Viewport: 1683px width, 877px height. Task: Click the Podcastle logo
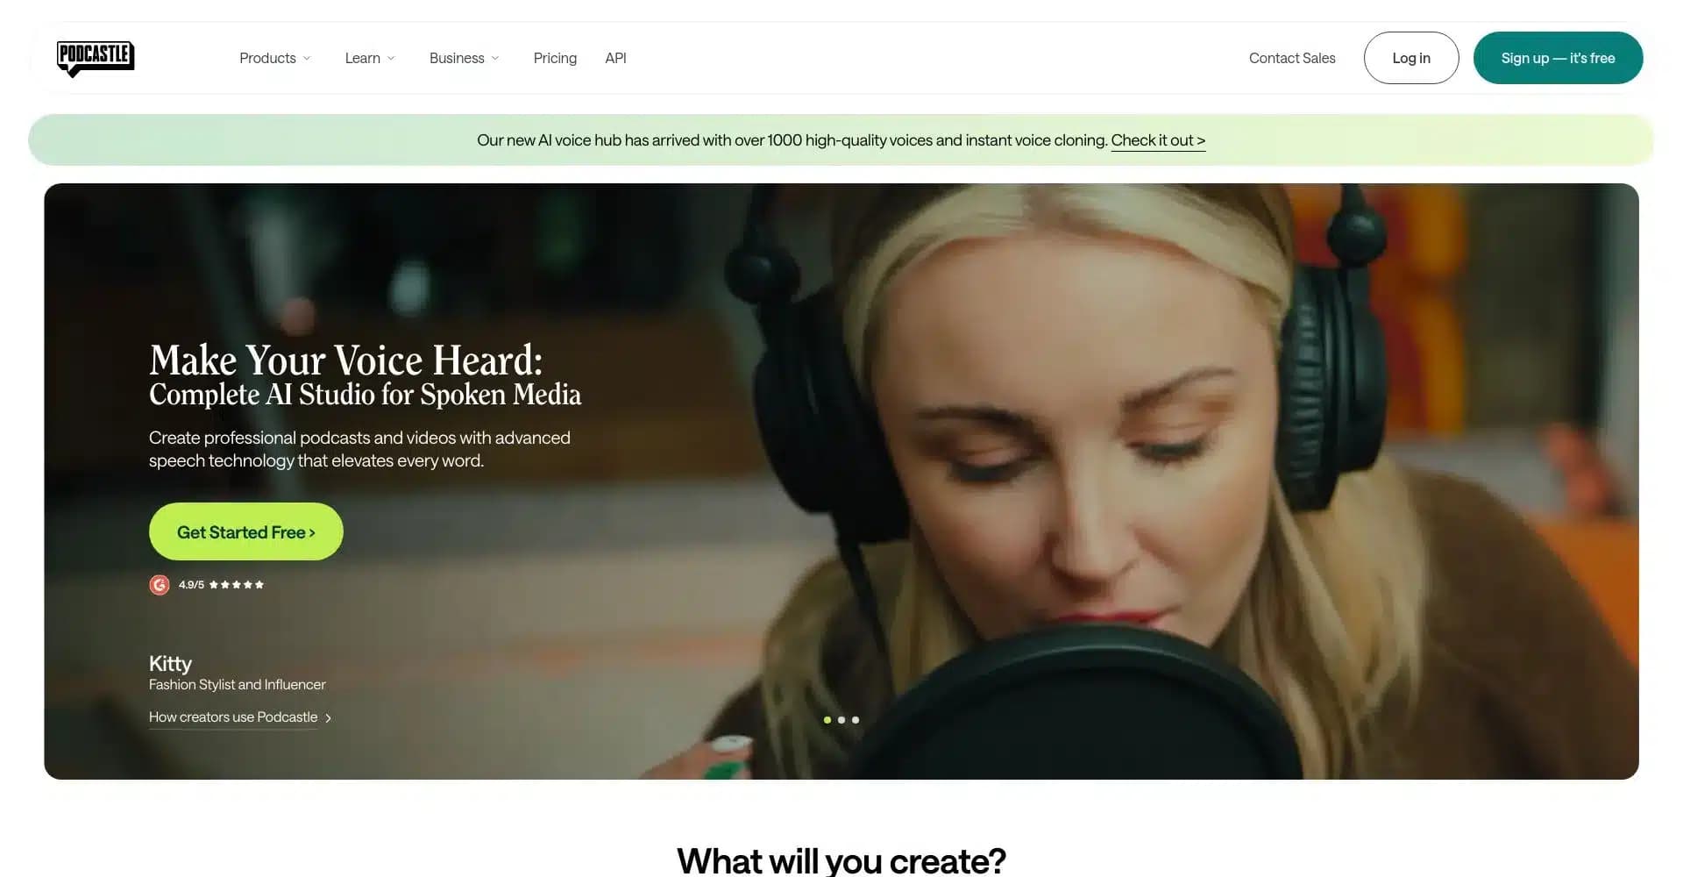pyautogui.click(x=96, y=58)
